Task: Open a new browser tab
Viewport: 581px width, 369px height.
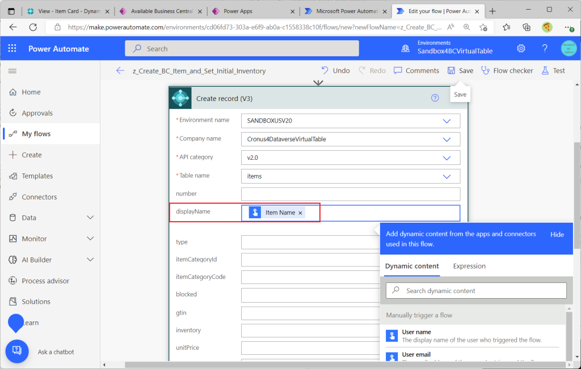Action: coord(492,11)
